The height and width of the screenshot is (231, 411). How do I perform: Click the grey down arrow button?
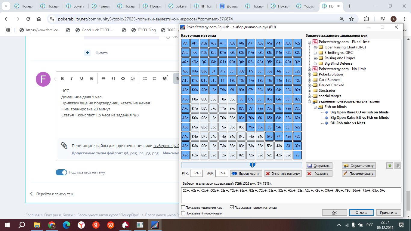point(398,166)
